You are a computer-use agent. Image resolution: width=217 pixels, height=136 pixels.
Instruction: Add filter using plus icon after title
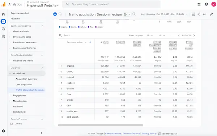pyautogui.click(x=134, y=14)
